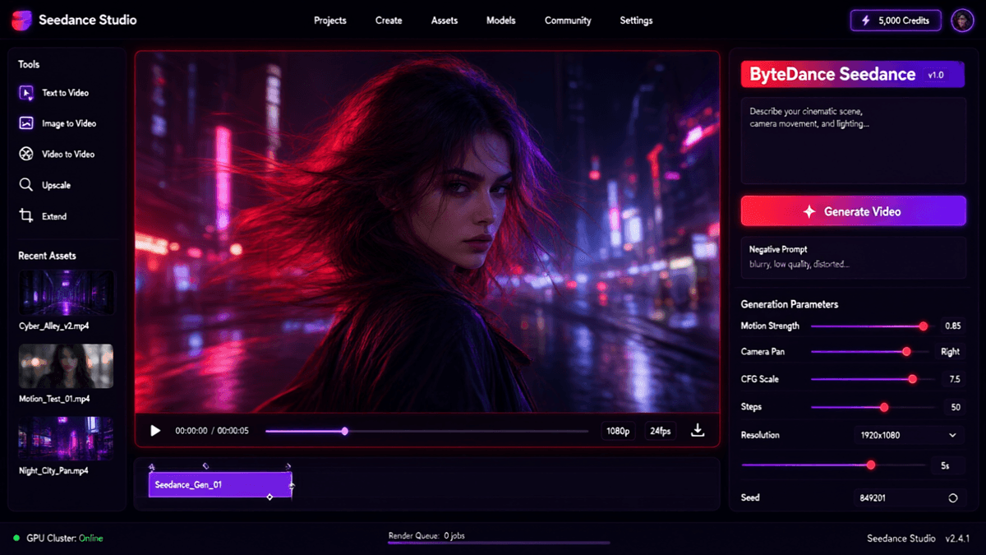Click the 24fps frame rate button
Viewport: 986px width, 555px height.
pyautogui.click(x=660, y=431)
